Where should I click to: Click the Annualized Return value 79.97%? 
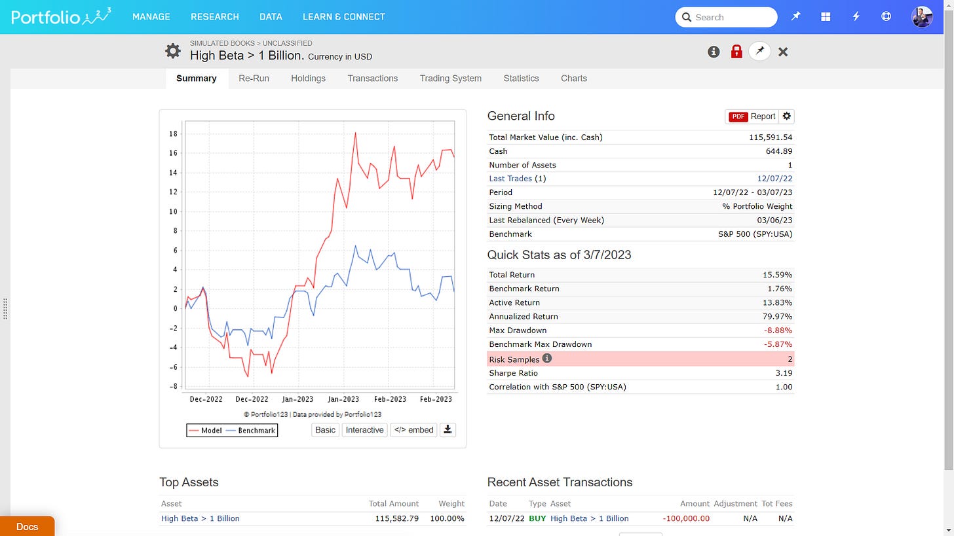778,316
